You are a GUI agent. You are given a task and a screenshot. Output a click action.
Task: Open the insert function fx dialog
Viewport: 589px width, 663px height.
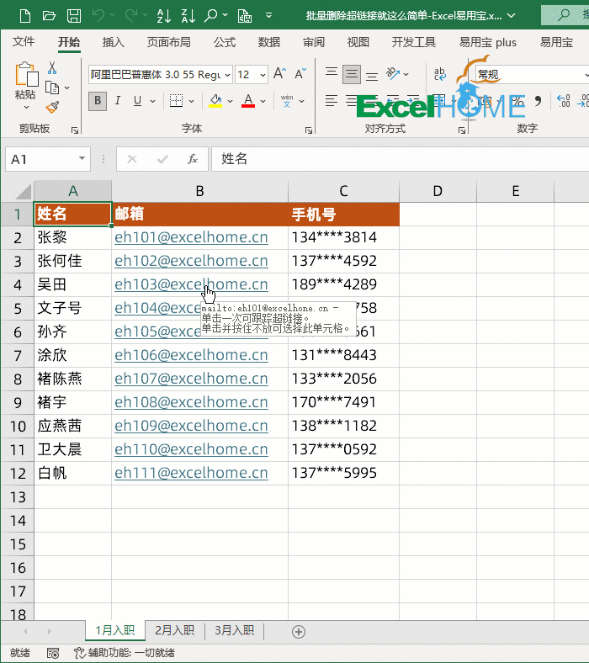[x=193, y=159]
